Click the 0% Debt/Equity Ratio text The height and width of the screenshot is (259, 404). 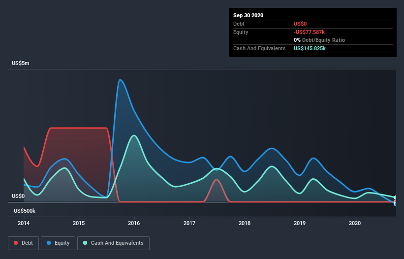tap(319, 40)
